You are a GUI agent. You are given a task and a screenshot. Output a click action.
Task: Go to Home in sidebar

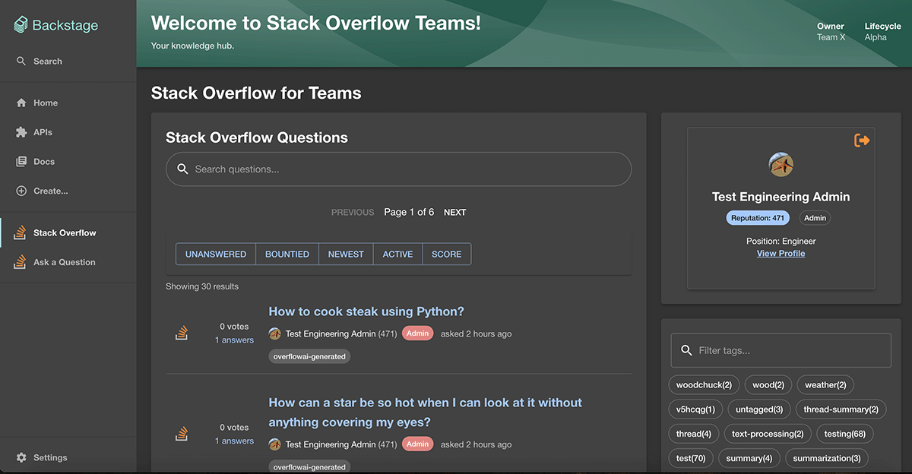point(45,103)
